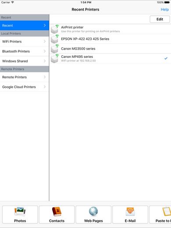Click the EPSON XP-422 printer icon
The width and height of the screenshot is (171, 228).
[x=55, y=39]
